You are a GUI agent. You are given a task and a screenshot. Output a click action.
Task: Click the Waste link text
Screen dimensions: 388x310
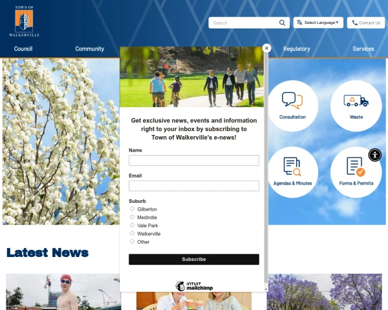[356, 117]
